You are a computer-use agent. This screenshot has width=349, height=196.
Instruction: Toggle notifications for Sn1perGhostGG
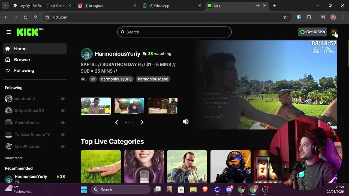pyautogui.click(x=63, y=111)
